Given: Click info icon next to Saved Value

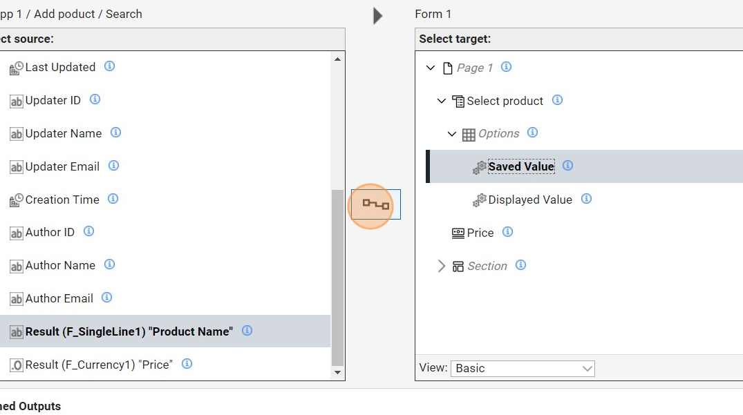Looking at the screenshot, I should click(x=567, y=166).
